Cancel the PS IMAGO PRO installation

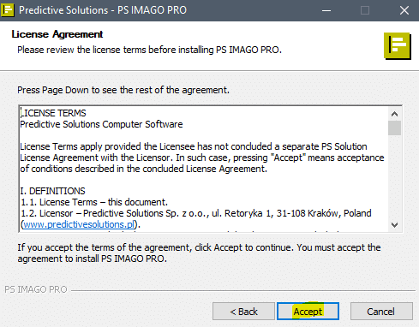[381, 312]
